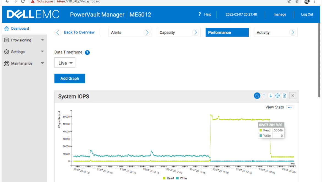Viewport: 322px width, 182px height.
Task: Click the Back To Overview link
Action: [x=79, y=32]
